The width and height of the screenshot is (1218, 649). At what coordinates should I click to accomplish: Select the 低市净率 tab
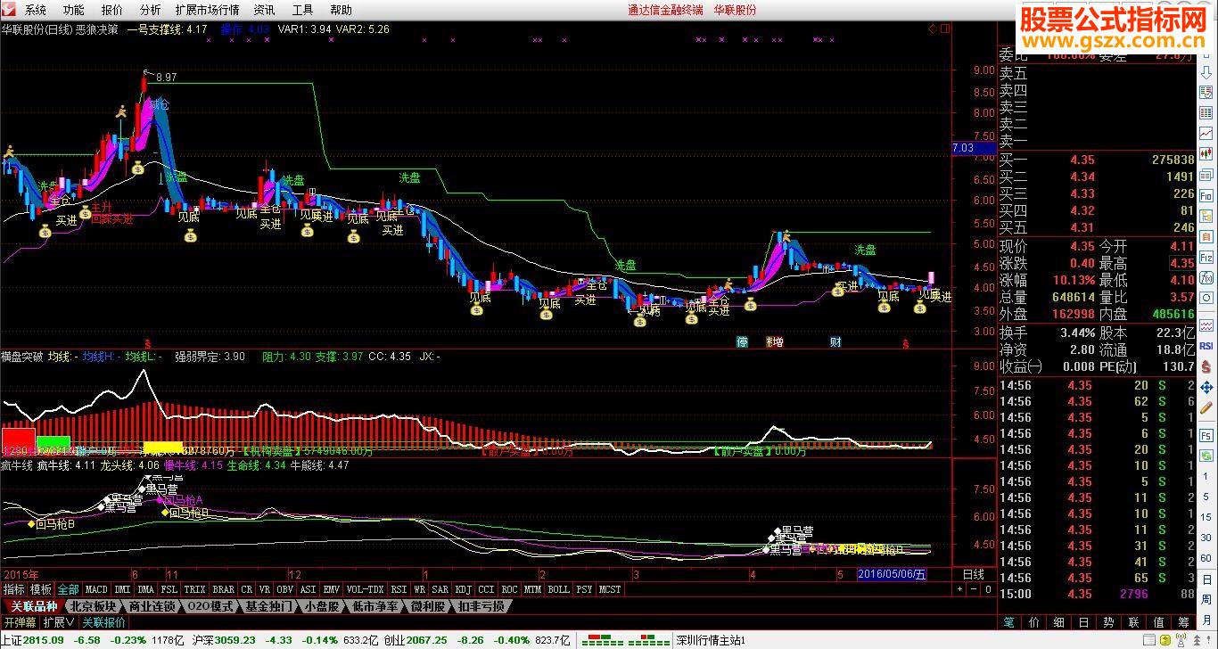tap(375, 606)
